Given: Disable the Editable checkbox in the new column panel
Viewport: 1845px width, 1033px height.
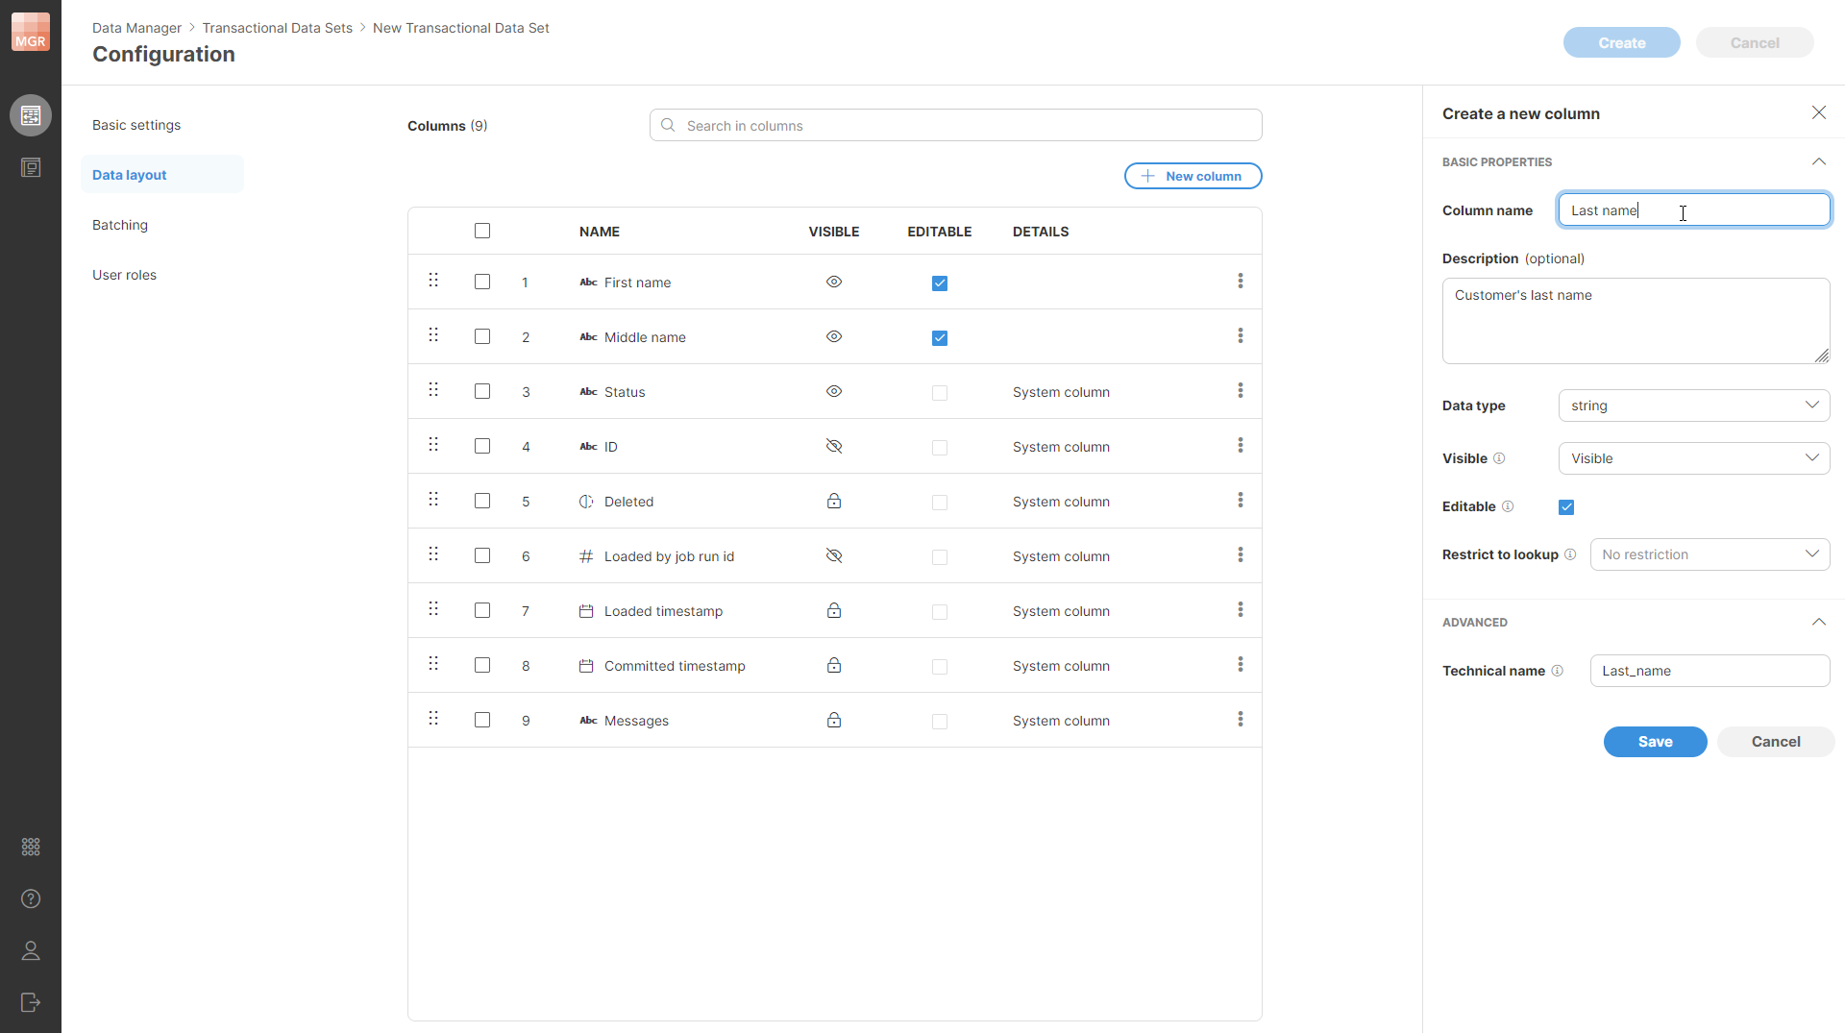Looking at the screenshot, I should (1566, 506).
